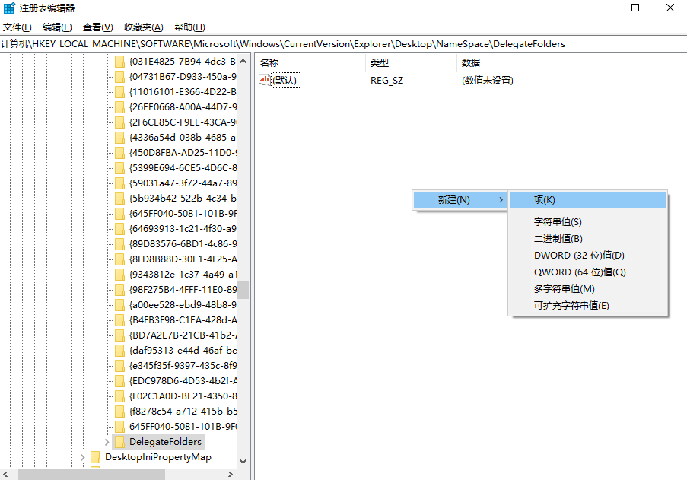Click folder icon of {11016101-E366-4D22 key
Viewport: 687px width, 480px height.
point(119,92)
